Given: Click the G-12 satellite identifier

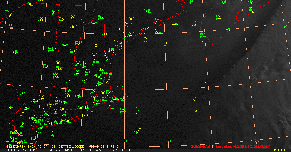Looking at the screenshot, I should pyautogui.click(x=22, y=150).
